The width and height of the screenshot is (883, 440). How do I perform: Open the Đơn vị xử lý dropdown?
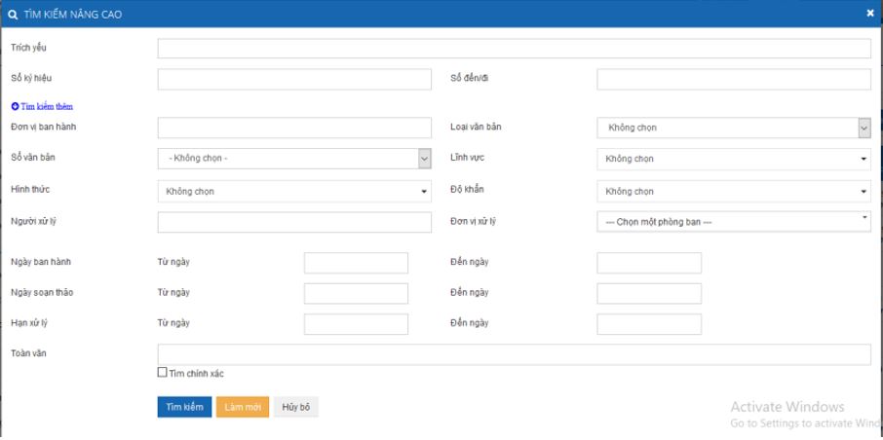[733, 222]
